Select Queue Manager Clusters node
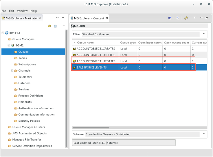 point(29,127)
